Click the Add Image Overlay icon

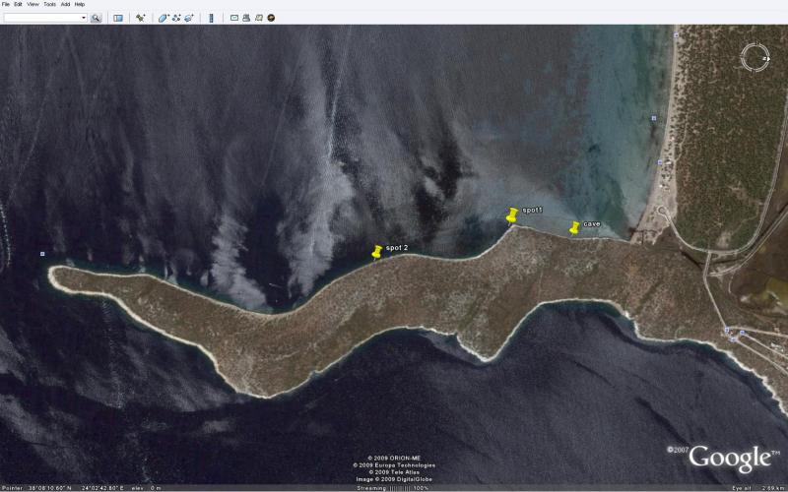click(188, 18)
